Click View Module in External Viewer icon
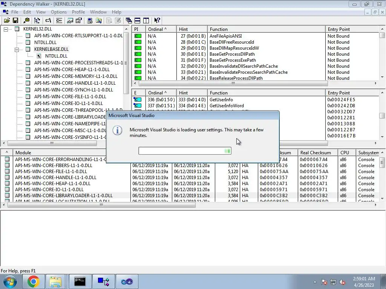Image resolution: width=386 pixels, height=289 pixels. [x=70, y=20]
